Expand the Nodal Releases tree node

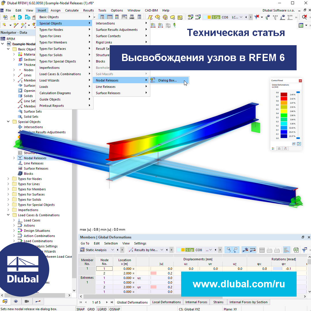tap(14, 158)
